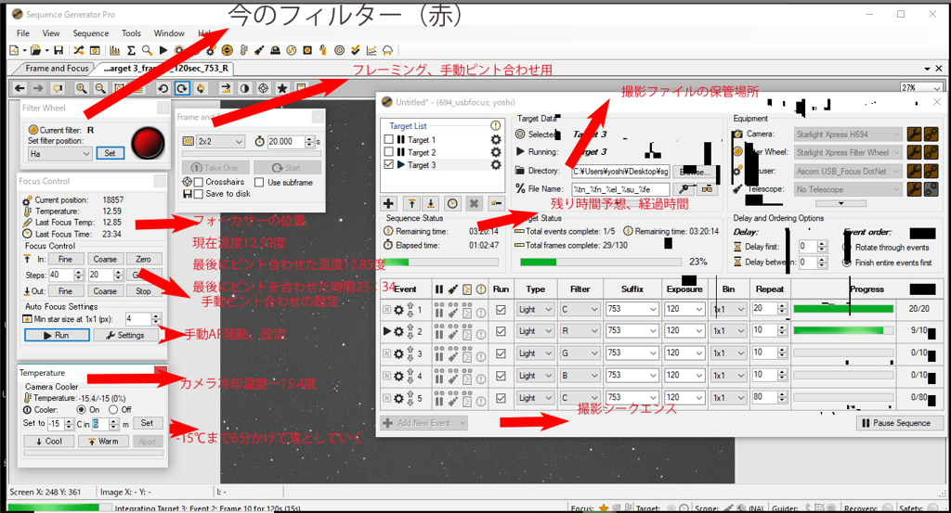
Task: Open event 3 Exposure 120 dropdown
Action: (684, 353)
